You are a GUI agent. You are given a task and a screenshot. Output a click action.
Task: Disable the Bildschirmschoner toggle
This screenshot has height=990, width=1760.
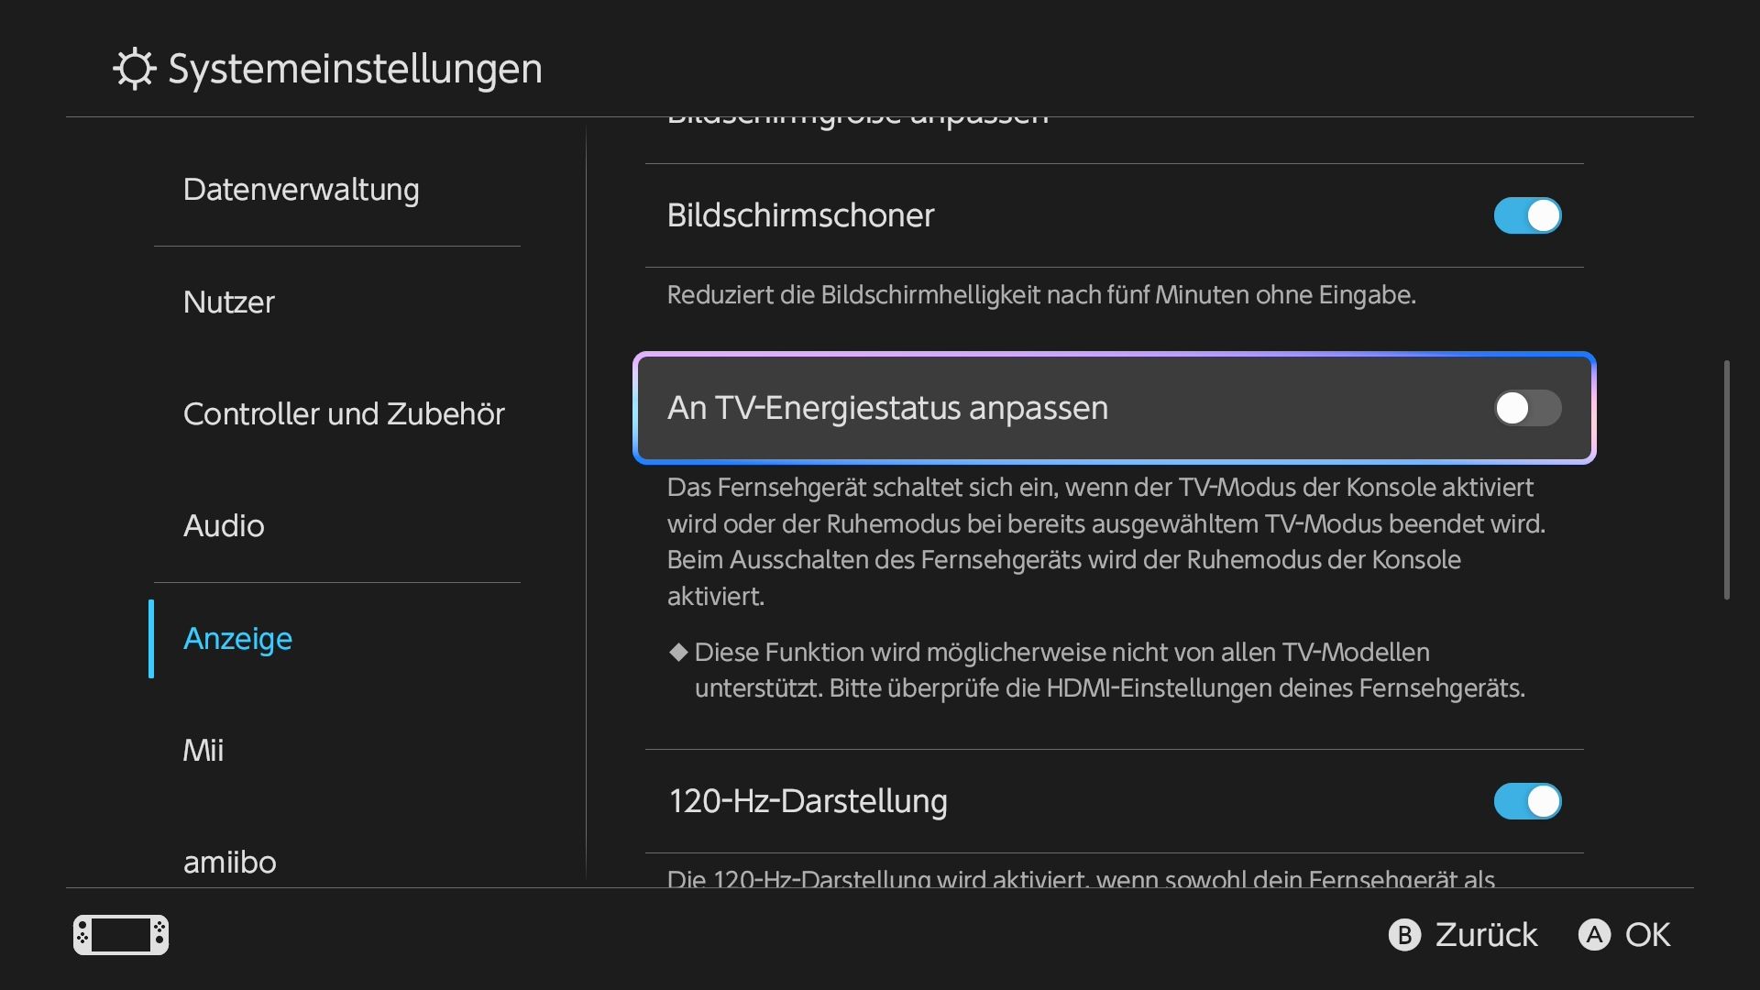1527,215
